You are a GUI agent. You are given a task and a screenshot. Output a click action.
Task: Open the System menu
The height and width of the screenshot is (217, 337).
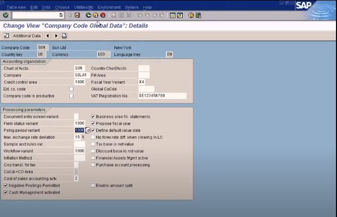132,7
